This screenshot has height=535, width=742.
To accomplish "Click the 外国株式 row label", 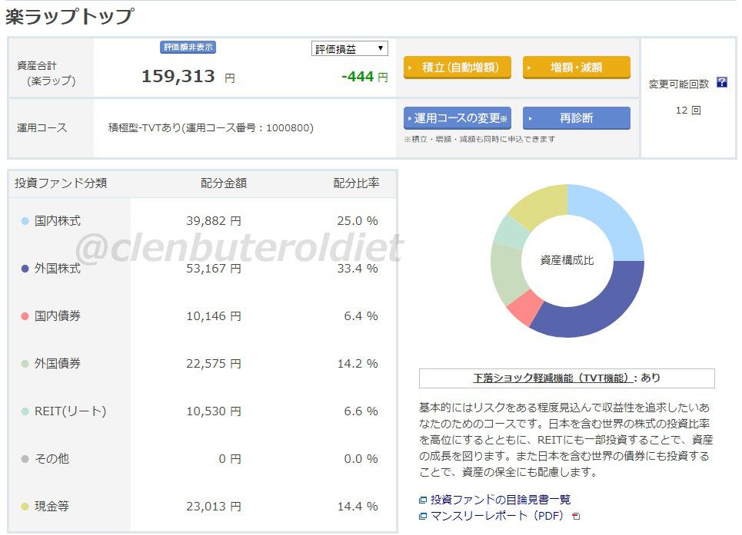I will tap(57, 269).
